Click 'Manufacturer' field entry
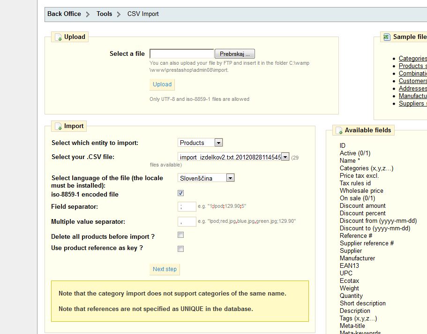The height and width of the screenshot is (334, 427). [x=357, y=258]
